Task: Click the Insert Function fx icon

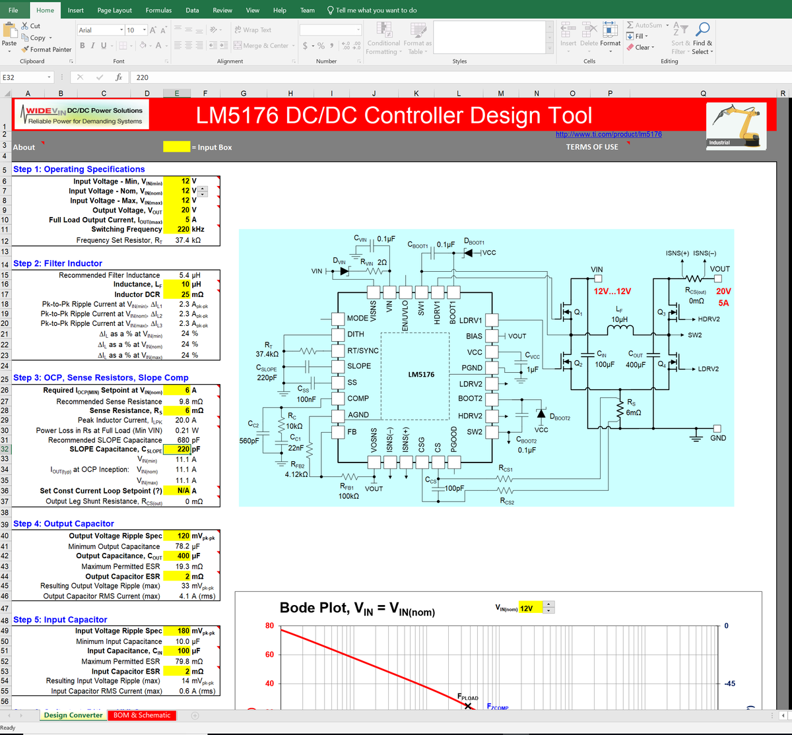Action: pos(118,77)
